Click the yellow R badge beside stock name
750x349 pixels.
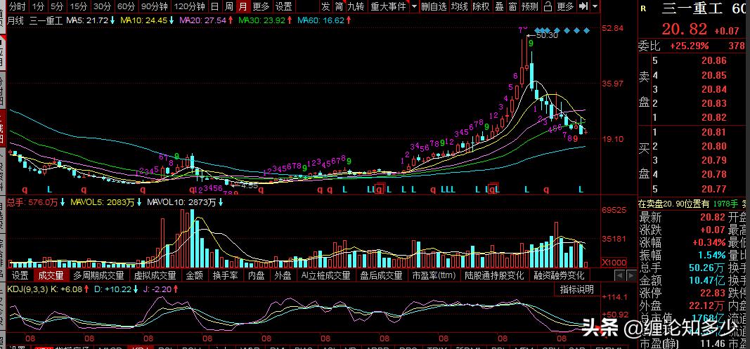642,9
